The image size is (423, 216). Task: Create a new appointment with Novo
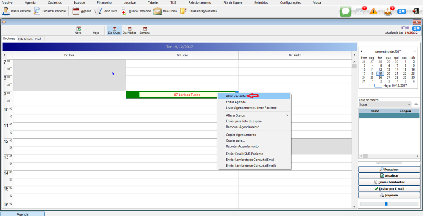(78, 31)
